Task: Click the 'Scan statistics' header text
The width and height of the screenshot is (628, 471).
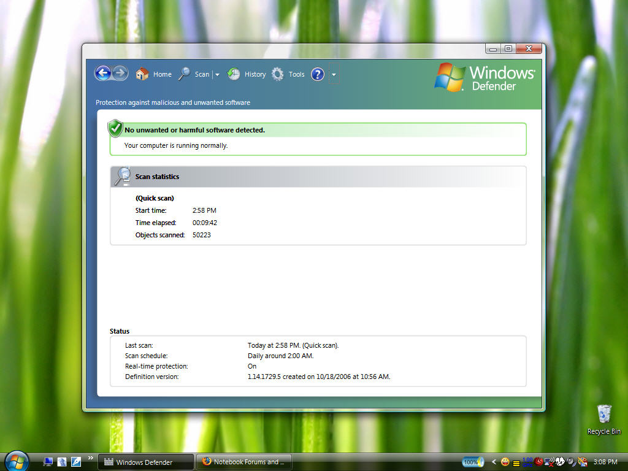Action: coord(157,177)
